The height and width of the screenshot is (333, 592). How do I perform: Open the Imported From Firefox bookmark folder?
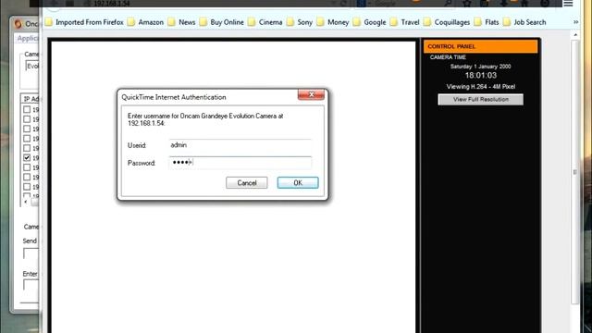tap(85, 22)
